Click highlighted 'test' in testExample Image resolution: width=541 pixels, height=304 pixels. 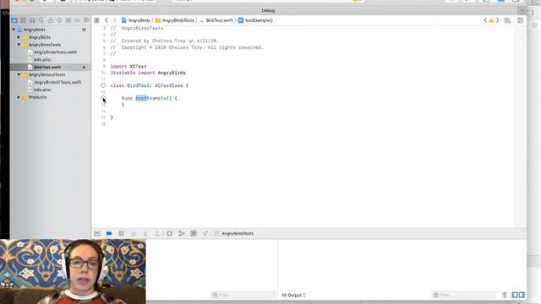pos(141,98)
